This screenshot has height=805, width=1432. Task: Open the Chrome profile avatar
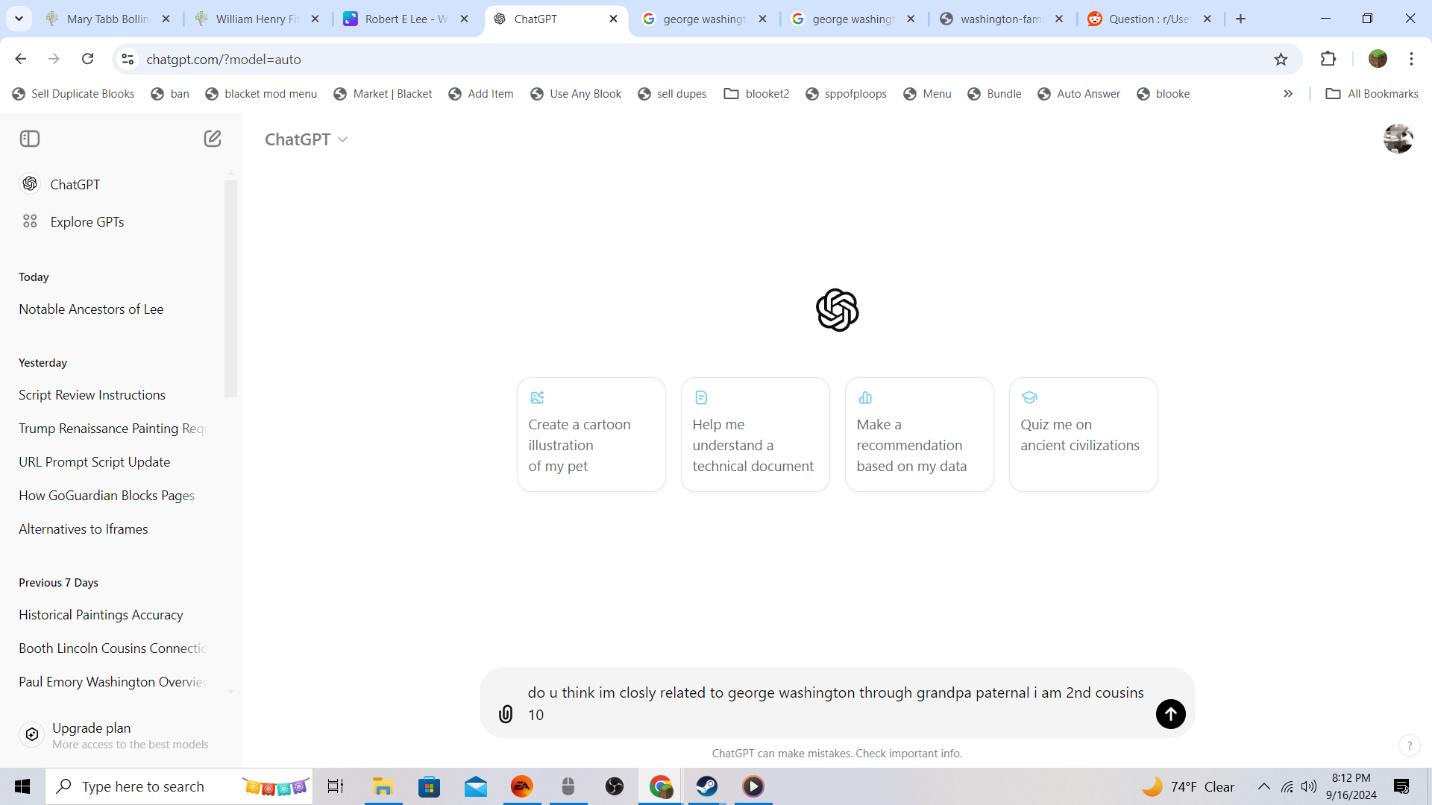point(1378,59)
